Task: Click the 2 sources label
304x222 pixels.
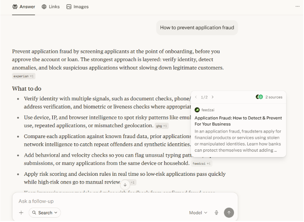Action: 274,97
